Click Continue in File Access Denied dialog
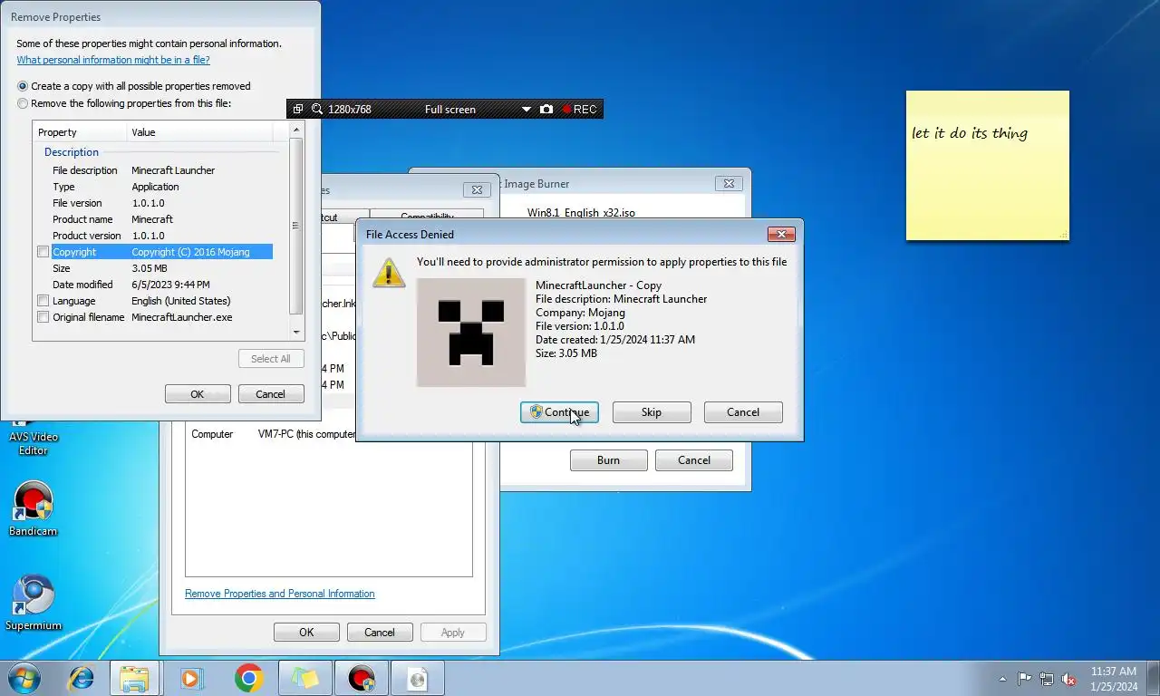The width and height of the screenshot is (1160, 696). tap(559, 412)
